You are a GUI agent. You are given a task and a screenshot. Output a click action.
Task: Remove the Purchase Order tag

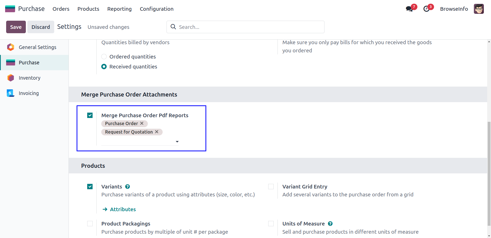pyautogui.click(x=142, y=123)
